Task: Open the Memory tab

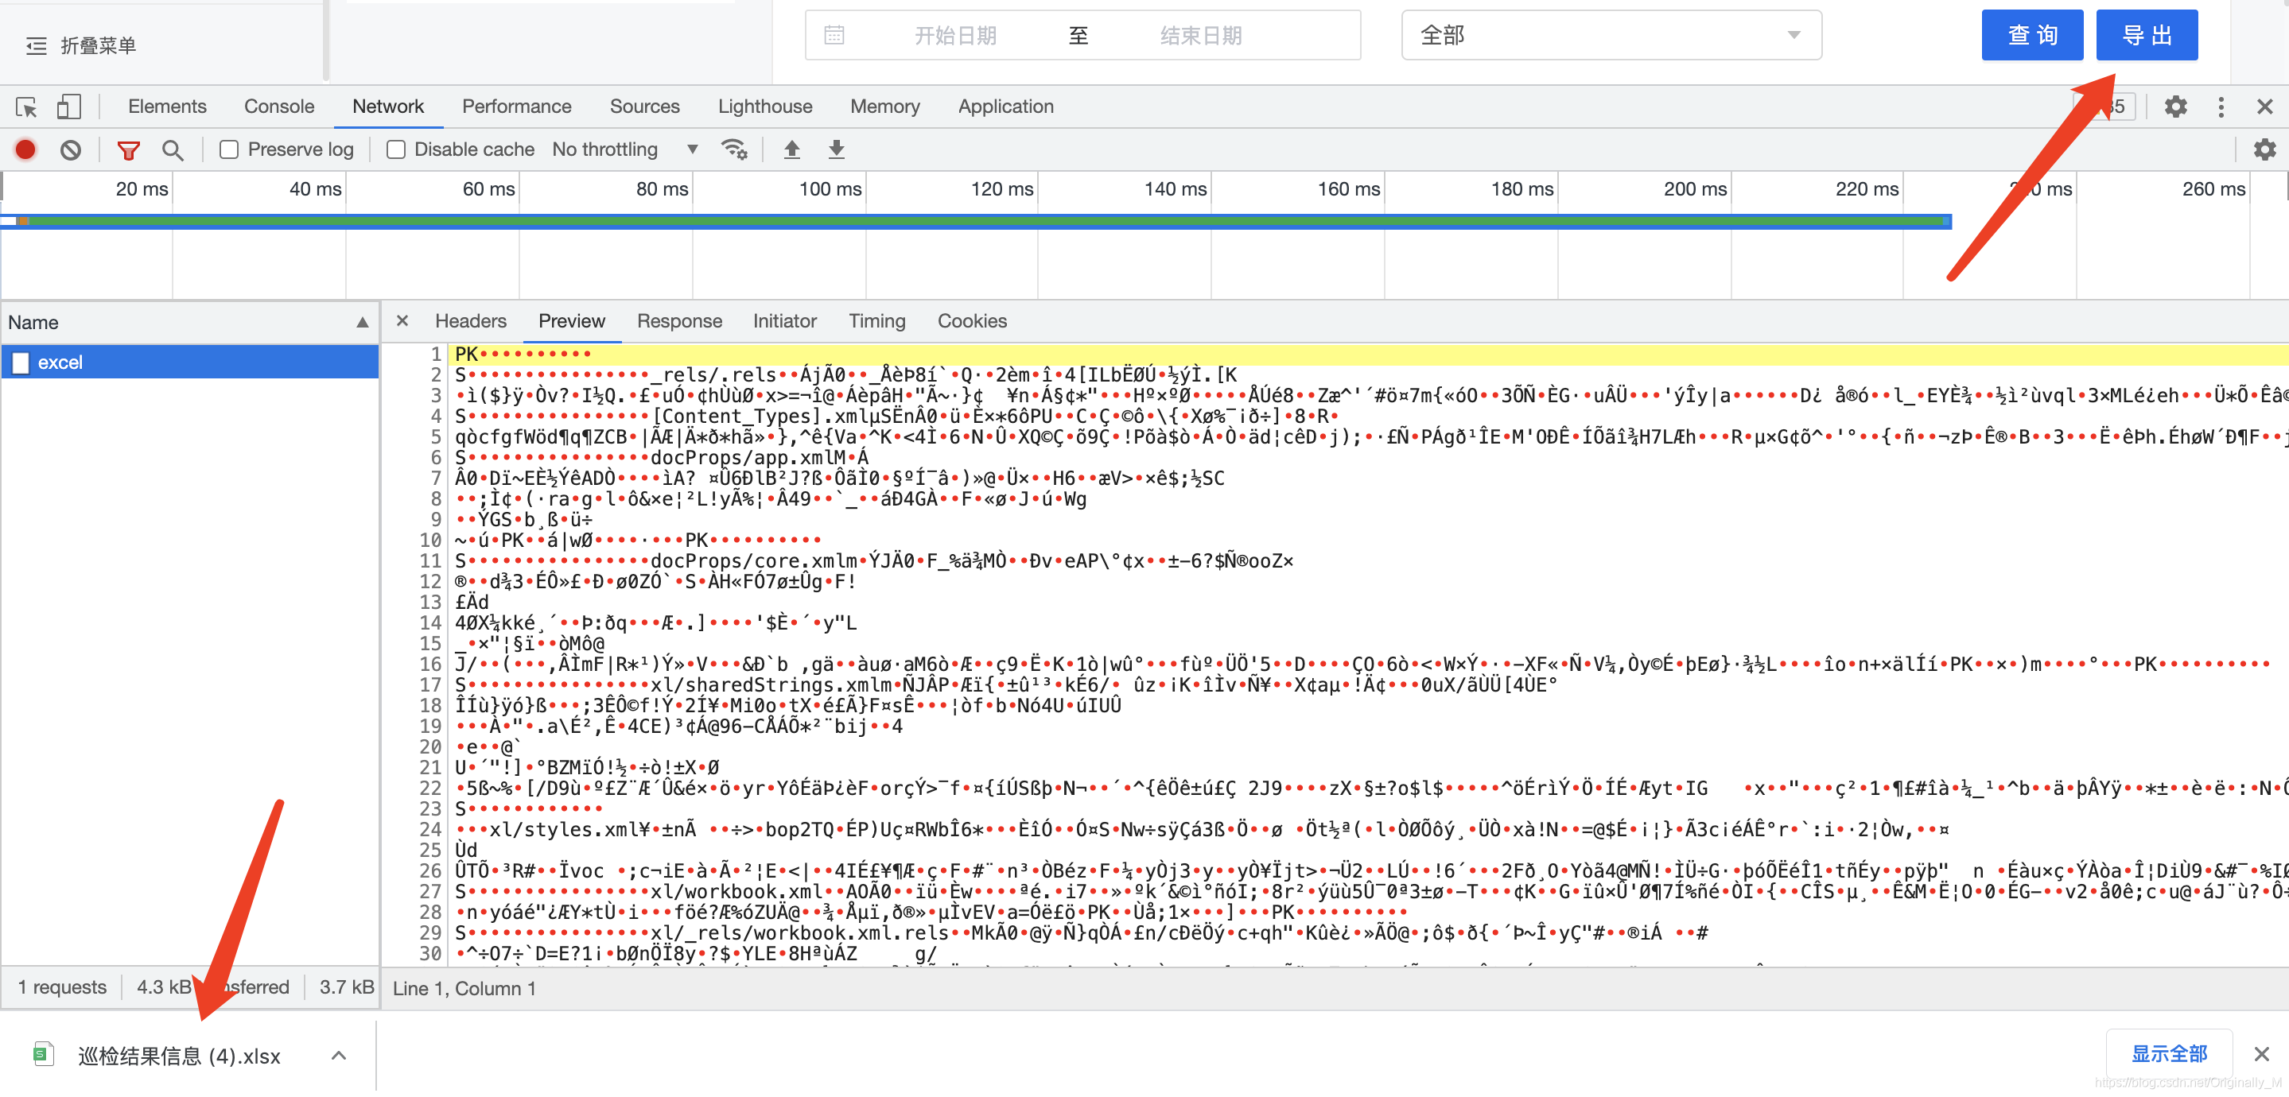Action: (x=885, y=107)
